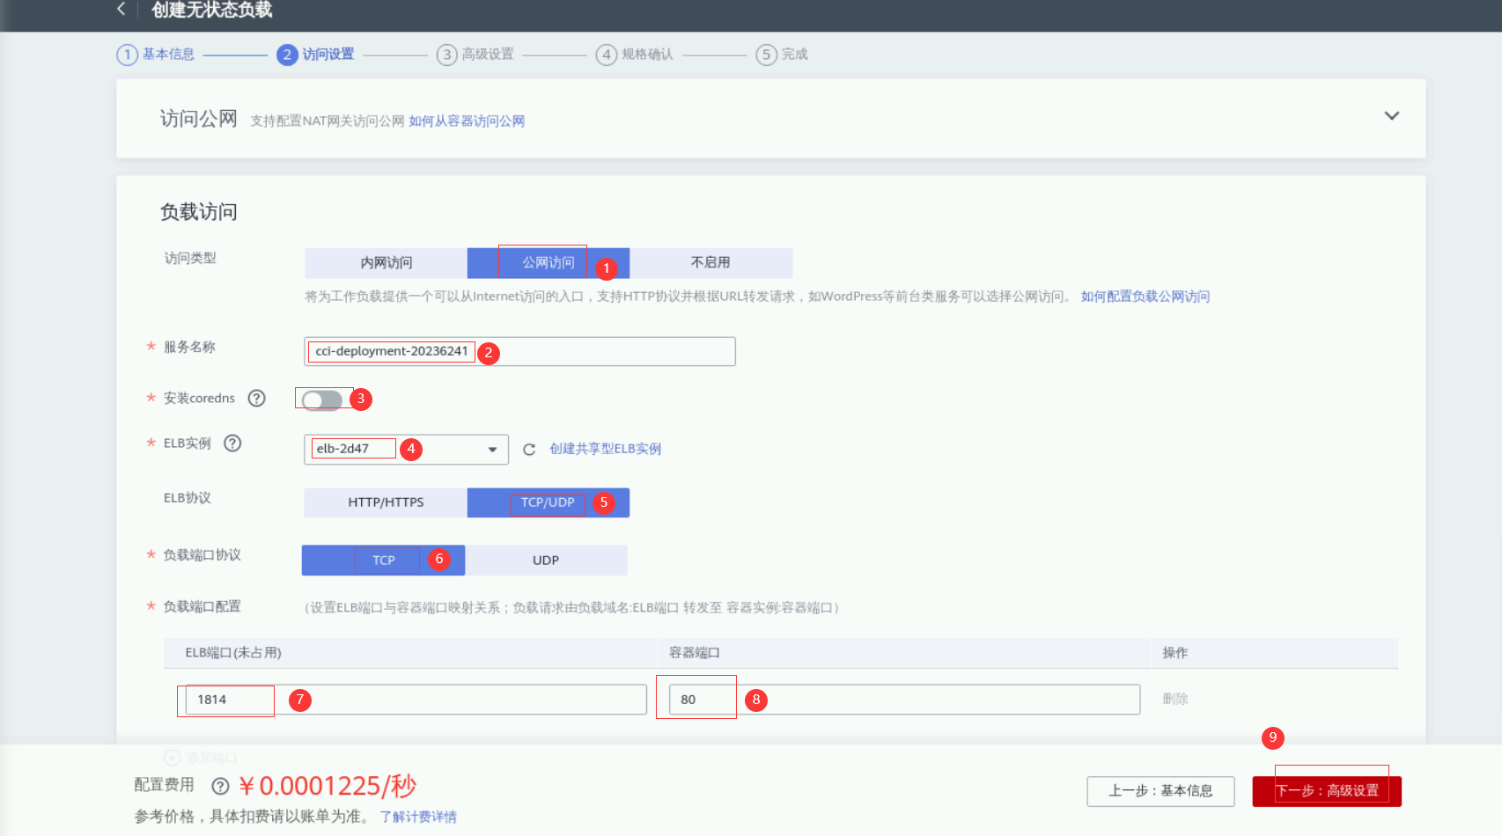Viewport: 1502px width, 836px height.
Task: Click the ￥0.0001225/秒 price text
Action: click(x=328, y=786)
